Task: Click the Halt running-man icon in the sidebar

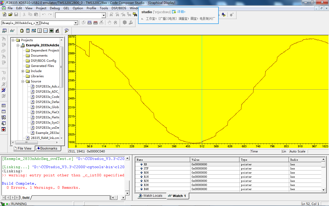Action: click(x=4, y=90)
